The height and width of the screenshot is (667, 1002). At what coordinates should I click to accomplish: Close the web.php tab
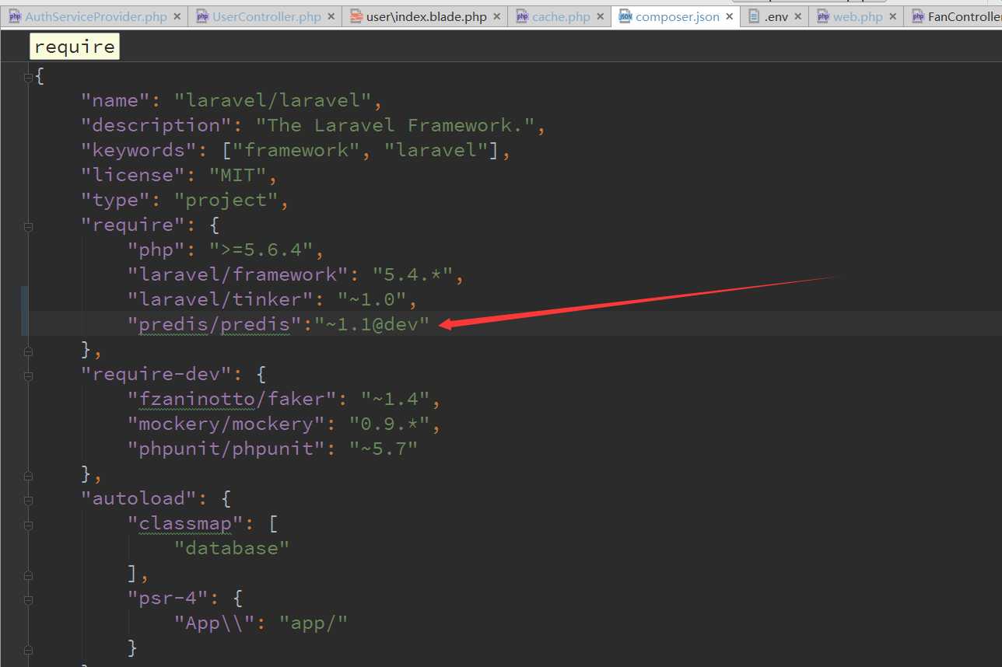893,17
